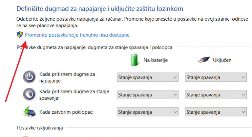The height and width of the screenshot is (137, 252).
Task: Click the power plug icon beside Uključen
Action: pos(204,60)
